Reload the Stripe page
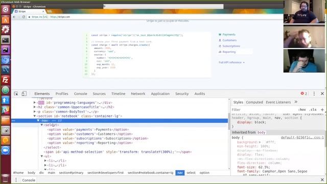The width and height of the screenshot is (327, 184). coord(24,17)
